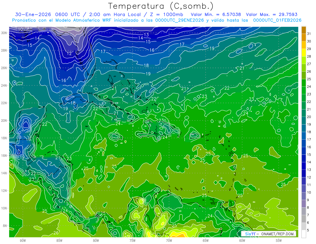The width and height of the screenshot is (316, 244).
Task: Click longitude axis label '55W'
Action: (x=279, y=241)
